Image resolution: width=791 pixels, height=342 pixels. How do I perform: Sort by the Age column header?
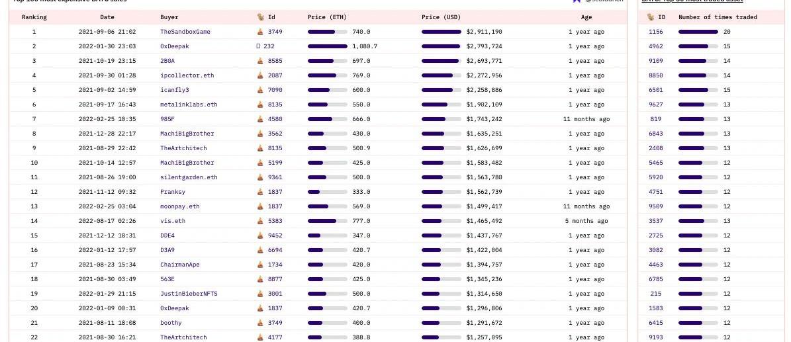[x=586, y=17]
